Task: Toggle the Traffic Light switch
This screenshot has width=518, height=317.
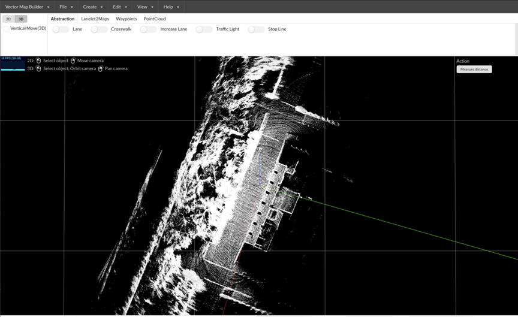Action: [204, 29]
